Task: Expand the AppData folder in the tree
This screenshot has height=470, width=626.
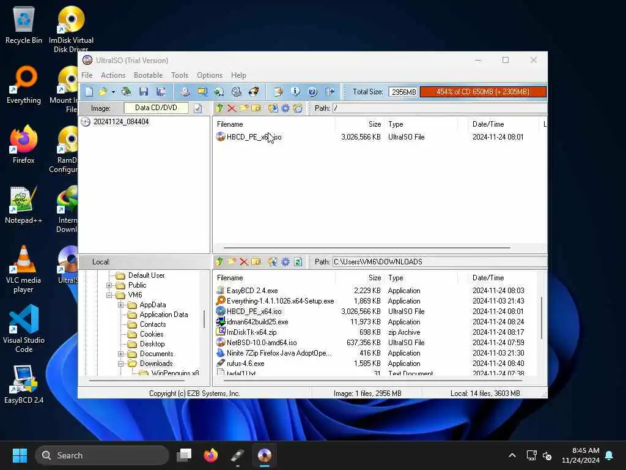Action: pyautogui.click(x=120, y=305)
